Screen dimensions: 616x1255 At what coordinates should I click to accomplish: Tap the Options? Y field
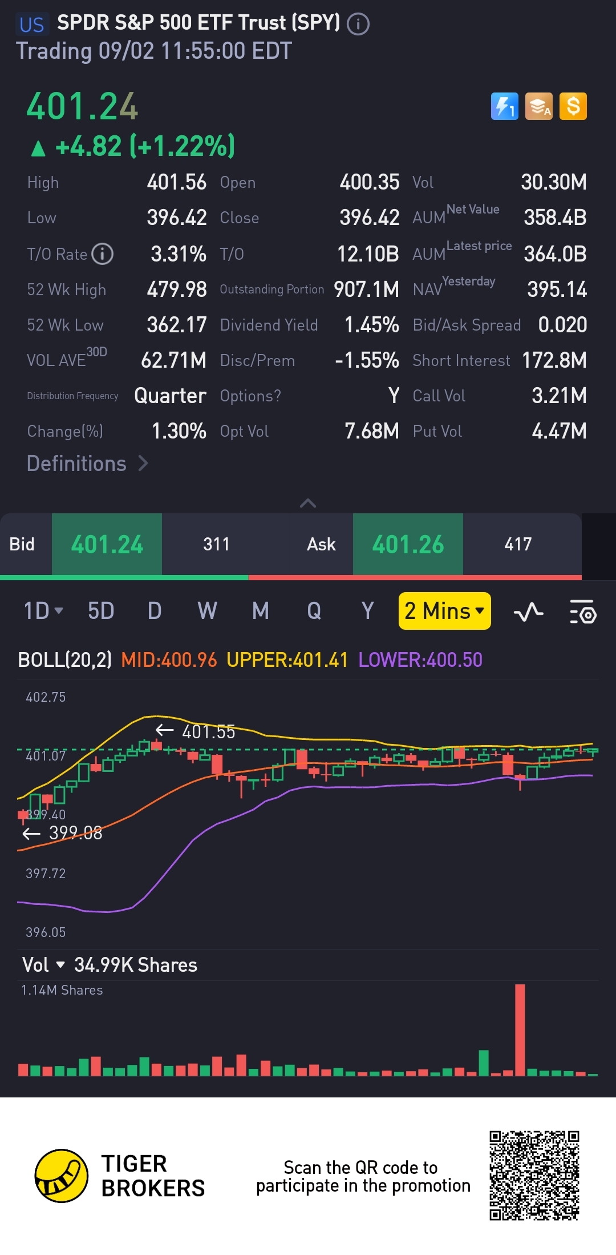point(310,396)
